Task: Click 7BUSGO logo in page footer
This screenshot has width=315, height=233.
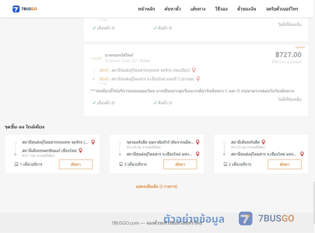Action: [266, 218]
